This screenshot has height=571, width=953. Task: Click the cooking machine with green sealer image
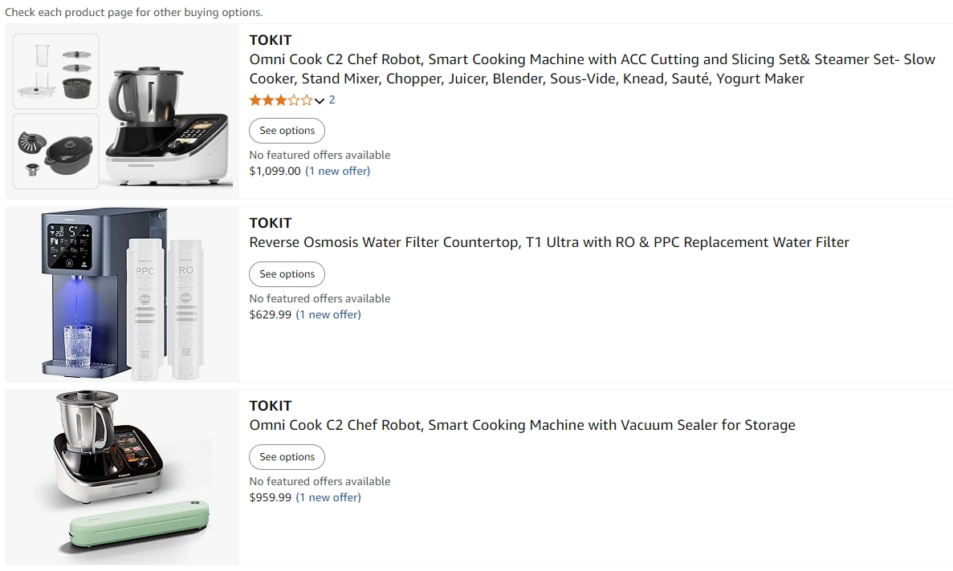click(122, 472)
